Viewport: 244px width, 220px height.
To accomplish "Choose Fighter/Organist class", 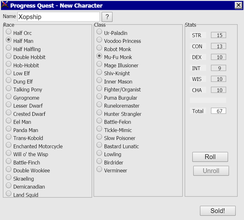I will click(x=99, y=88).
